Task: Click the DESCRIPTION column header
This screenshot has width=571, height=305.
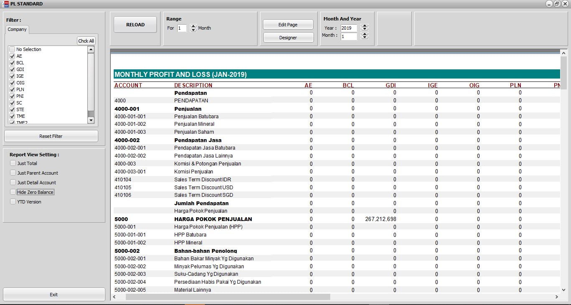Action: 193,85
